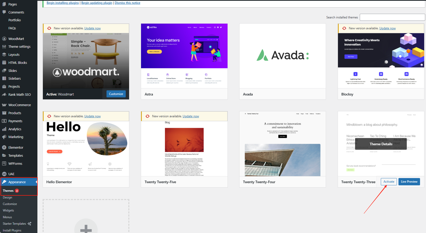The image size is (426, 233).
Task: Click the Sidebars icon in menu
Action: tap(4, 78)
